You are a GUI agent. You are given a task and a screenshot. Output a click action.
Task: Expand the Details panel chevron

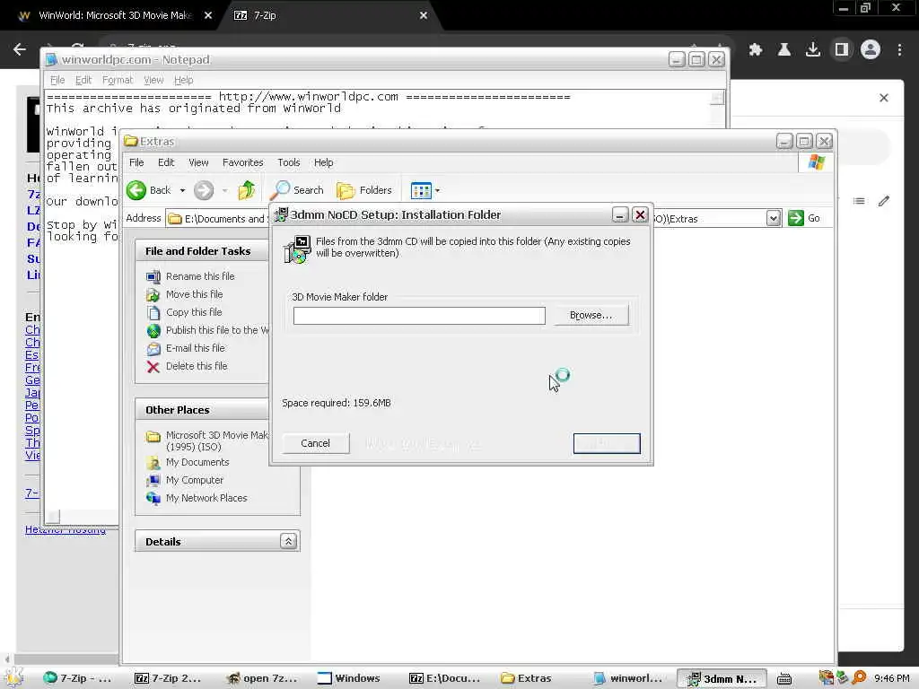288,541
